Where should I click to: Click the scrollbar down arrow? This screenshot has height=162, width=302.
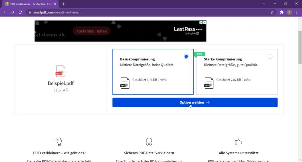pos(300,160)
